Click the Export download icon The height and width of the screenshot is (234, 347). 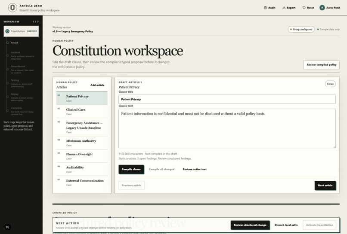click(284, 8)
